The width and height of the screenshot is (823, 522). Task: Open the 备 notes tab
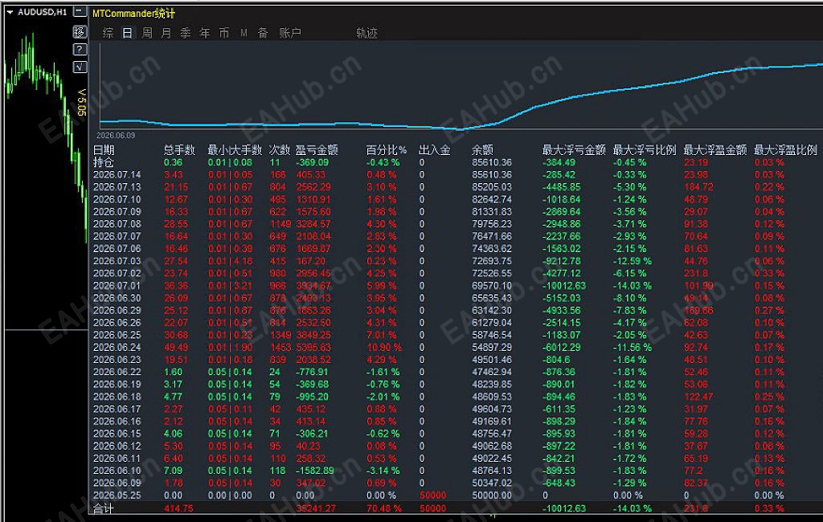pyautogui.click(x=263, y=33)
